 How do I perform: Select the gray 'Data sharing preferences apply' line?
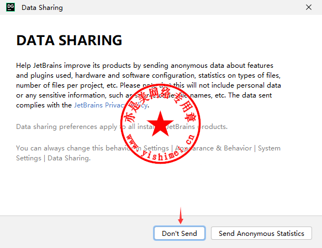tap(122, 127)
